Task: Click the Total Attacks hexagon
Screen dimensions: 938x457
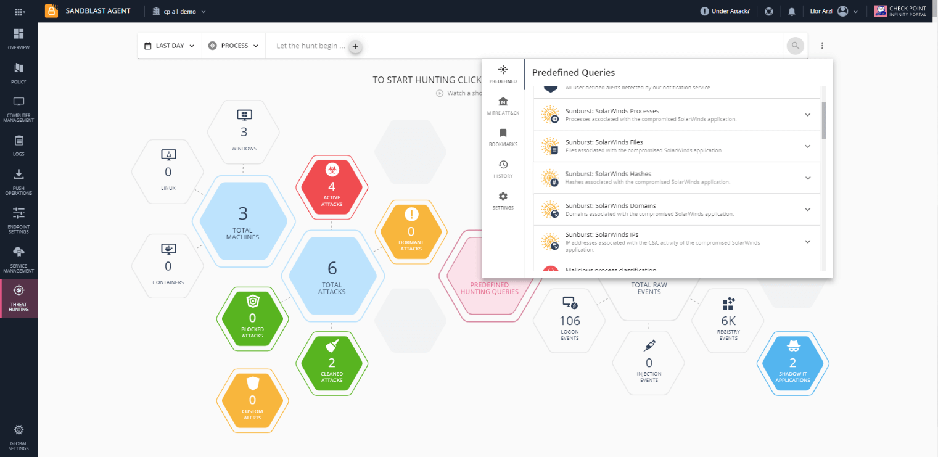Action: [332, 276]
